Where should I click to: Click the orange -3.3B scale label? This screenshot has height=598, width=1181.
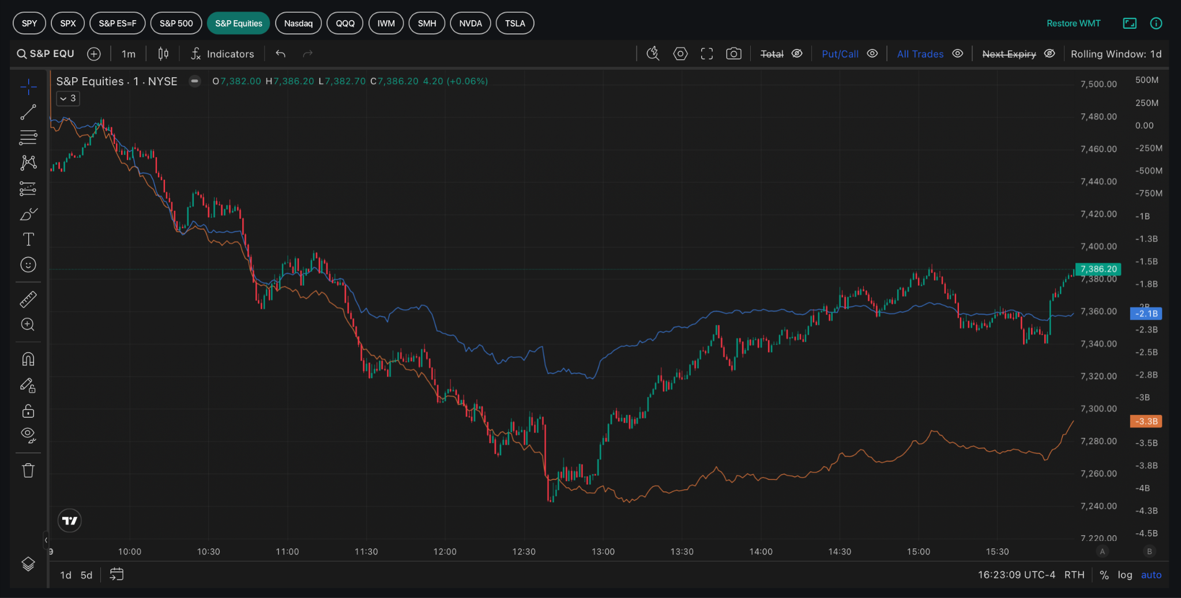point(1146,421)
